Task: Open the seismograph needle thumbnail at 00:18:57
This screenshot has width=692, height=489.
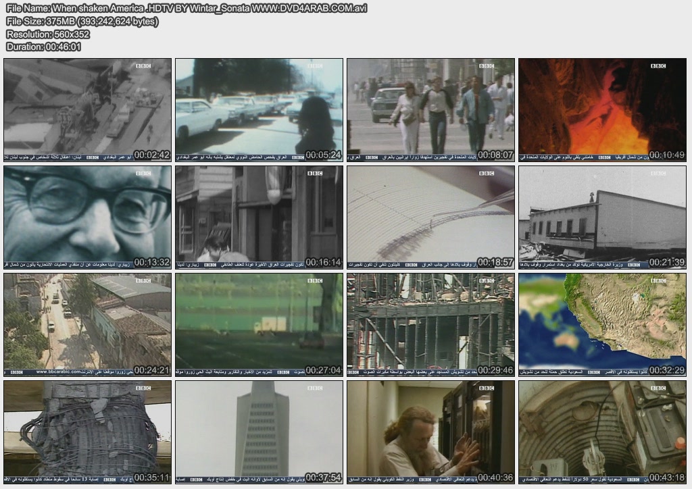Action: pyautogui.click(x=430, y=217)
